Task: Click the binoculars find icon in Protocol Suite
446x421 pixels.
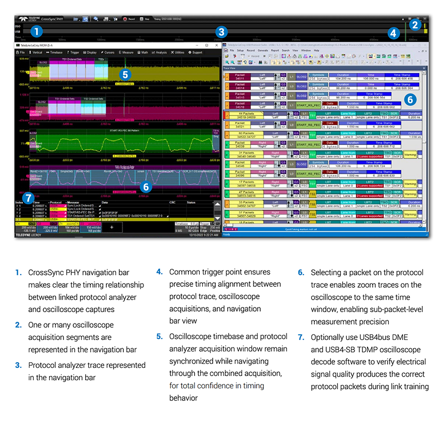Action: click(260, 62)
